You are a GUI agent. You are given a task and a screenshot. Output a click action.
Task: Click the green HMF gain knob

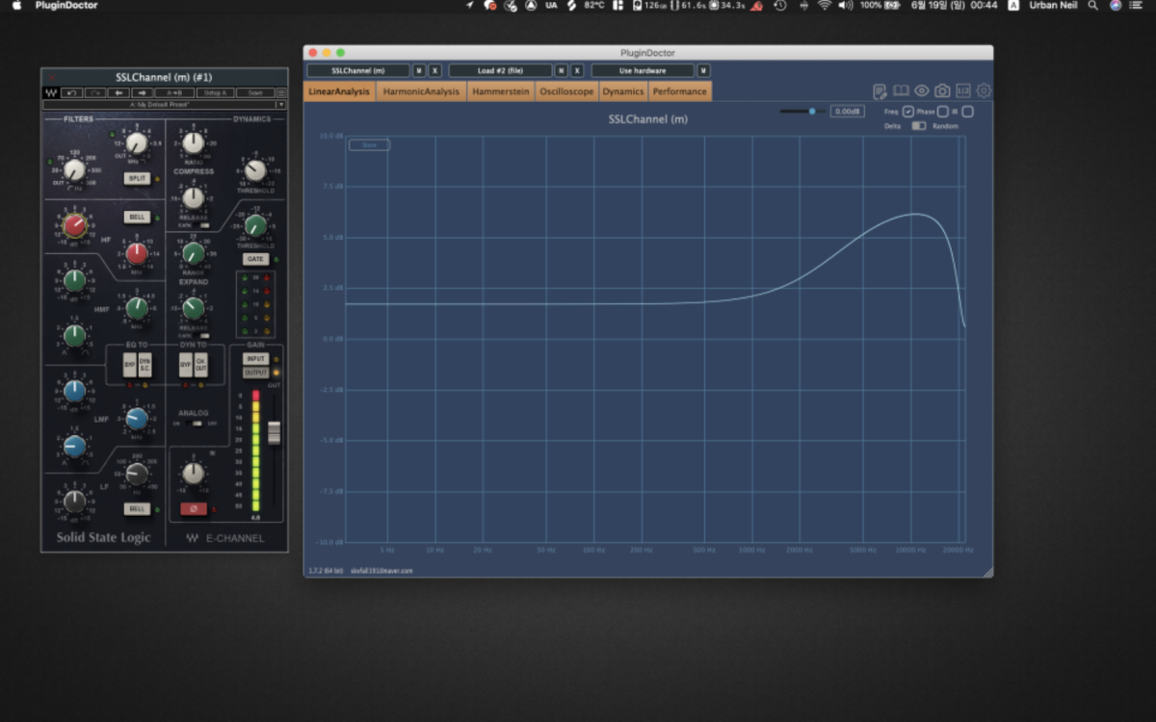tap(75, 281)
